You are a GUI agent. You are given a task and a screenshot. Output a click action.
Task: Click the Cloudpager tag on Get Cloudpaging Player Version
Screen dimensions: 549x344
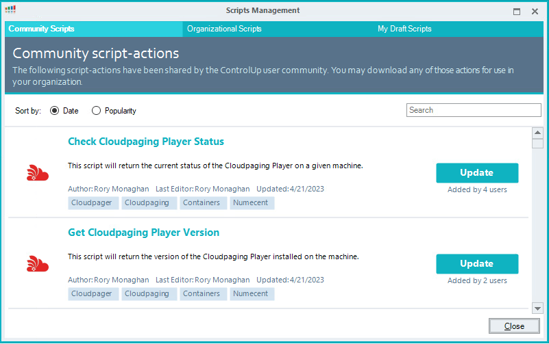pyautogui.click(x=93, y=293)
